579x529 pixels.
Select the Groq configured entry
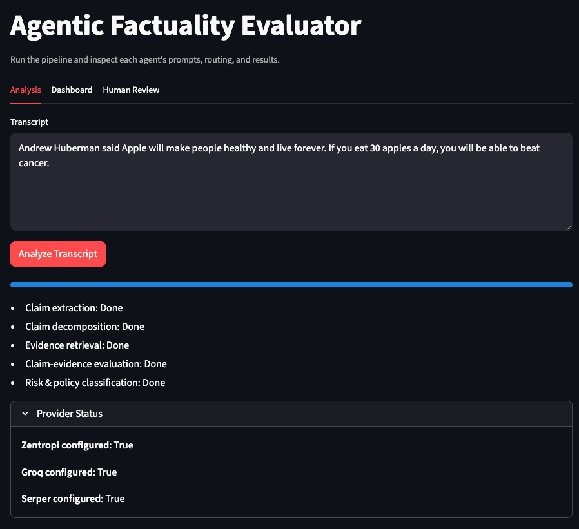point(69,472)
